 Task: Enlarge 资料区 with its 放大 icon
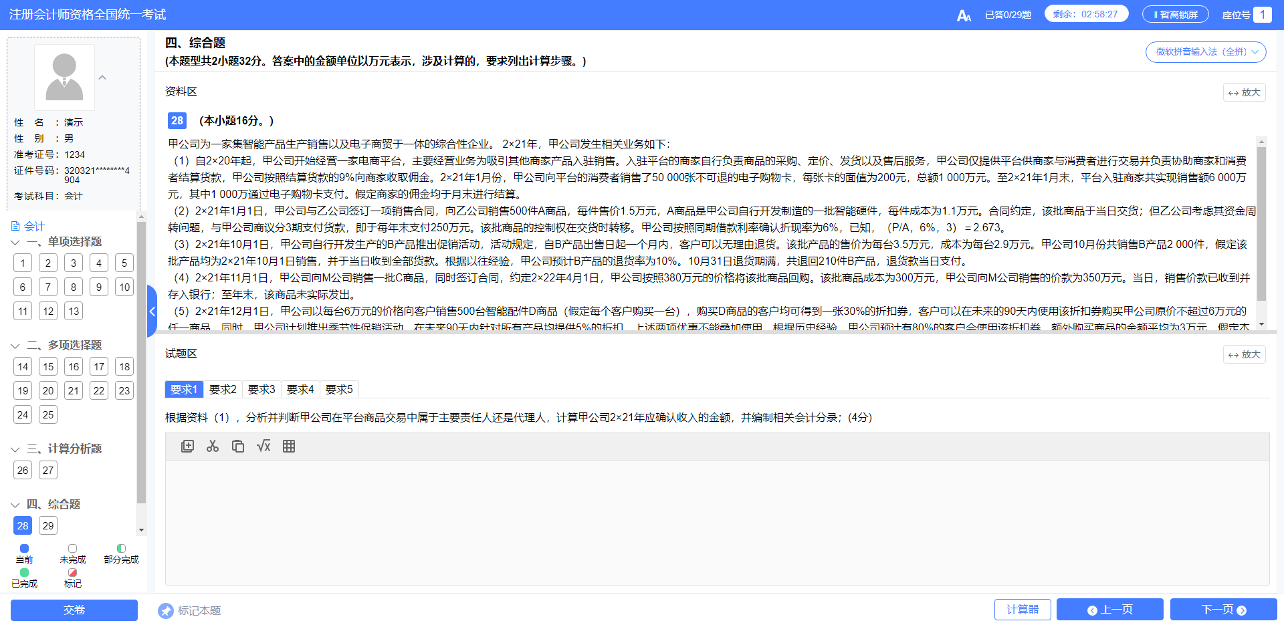click(1244, 92)
